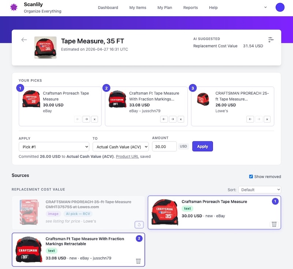Viewport: 293px width, 269px height.
Task: Move pick 2 right with arrow button
Action: click(173, 119)
